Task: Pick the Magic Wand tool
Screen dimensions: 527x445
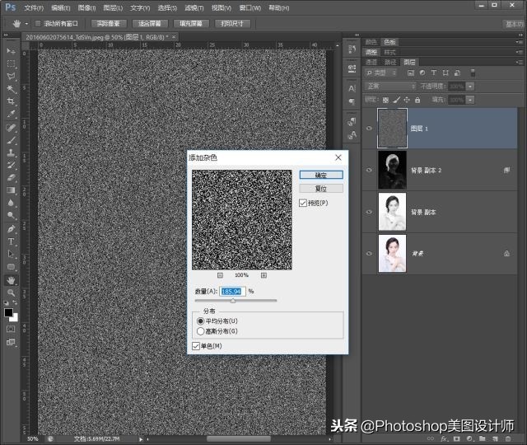Action: [x=12, y=88]
